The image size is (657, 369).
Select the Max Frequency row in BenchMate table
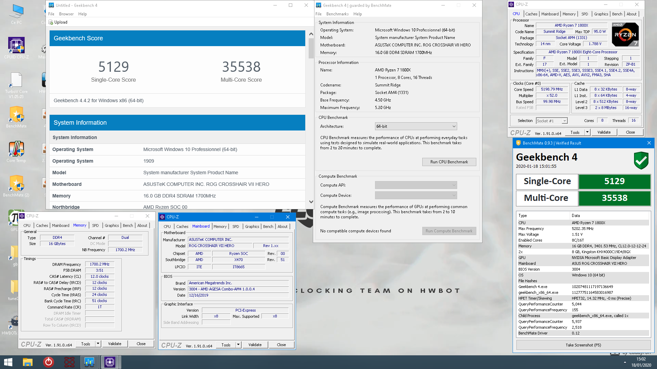[583, 229]
